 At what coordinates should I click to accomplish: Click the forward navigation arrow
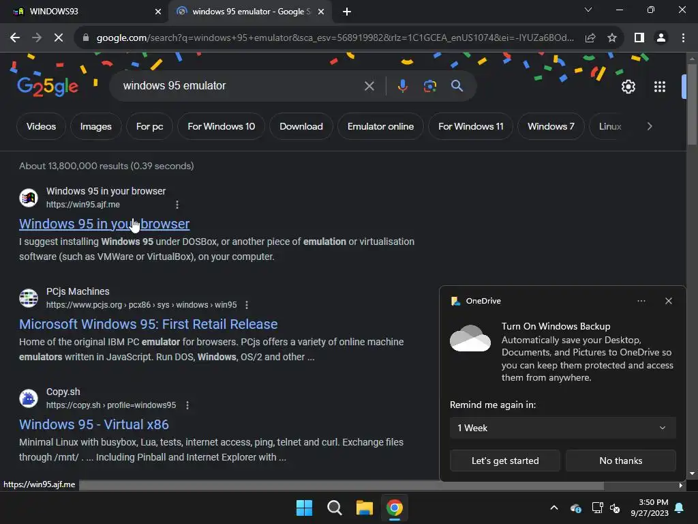tap(37, 38)
